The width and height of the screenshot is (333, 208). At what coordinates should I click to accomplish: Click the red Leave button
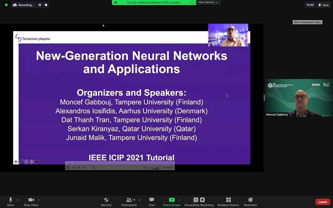click(323, 202)
